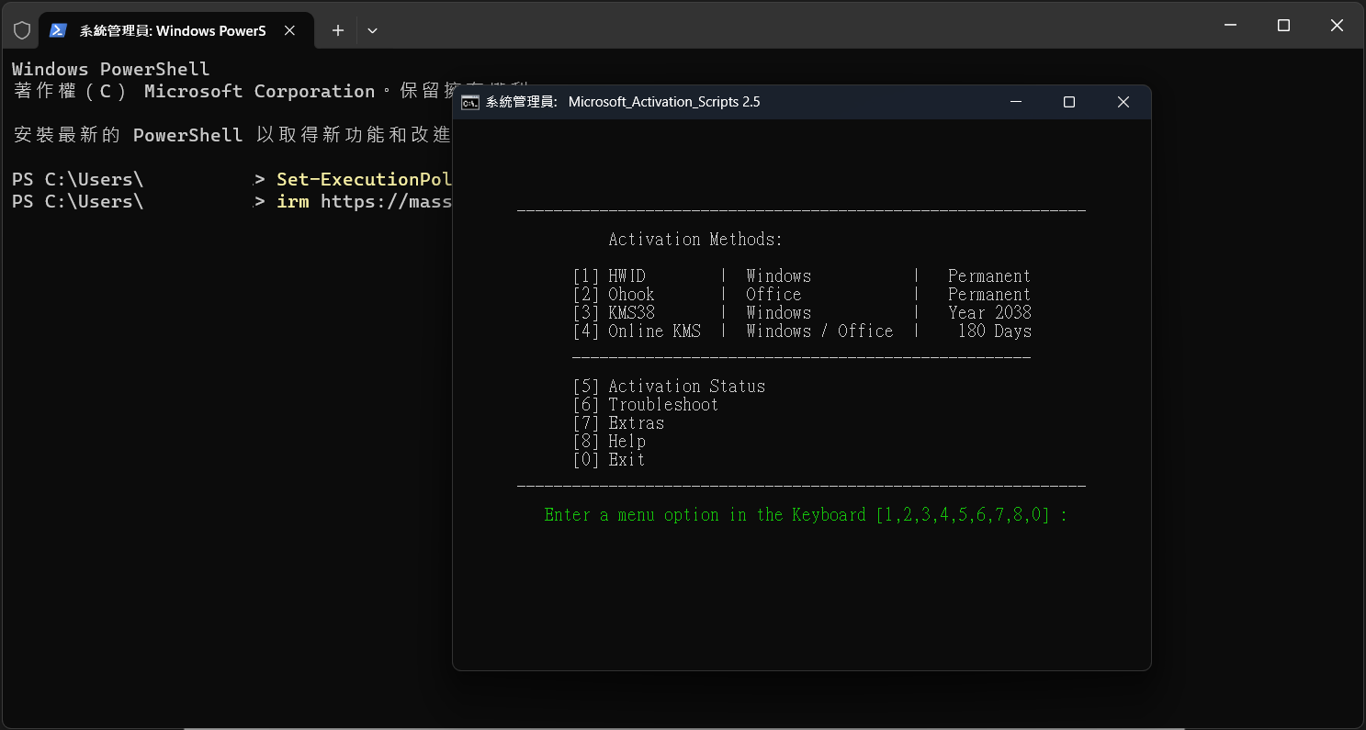Close the Windows Terminal window

[x=1337, y=26]
